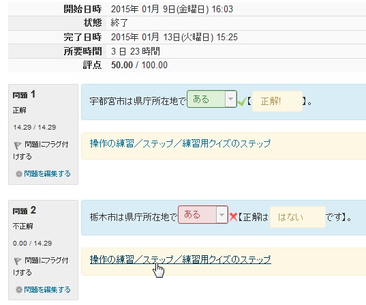Click the red cross icon in question 2
Viewport: 366px width, 305px height.
233,217
